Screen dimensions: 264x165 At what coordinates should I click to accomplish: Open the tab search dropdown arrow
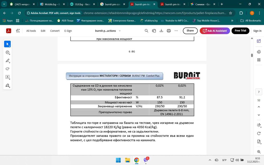tap(4, 4)
